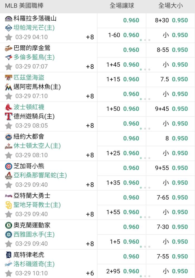Star the 03-29 08:05 Red Sox game
The width and height of the screenshot is (195, 278).
[9, 126]
